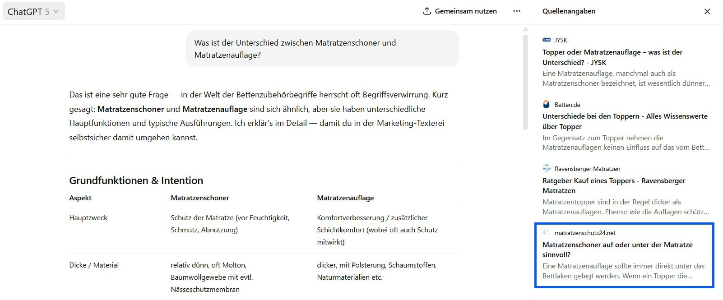Click the share upload icon before "Gemeinsam nutzen"
Screen dimensions: 723x300
pos(426,11)
